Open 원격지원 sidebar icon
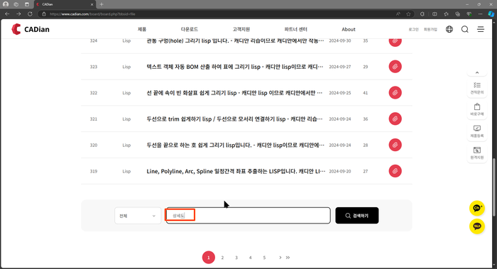This screenshot has width=497, height=269. tap(476, 153)
